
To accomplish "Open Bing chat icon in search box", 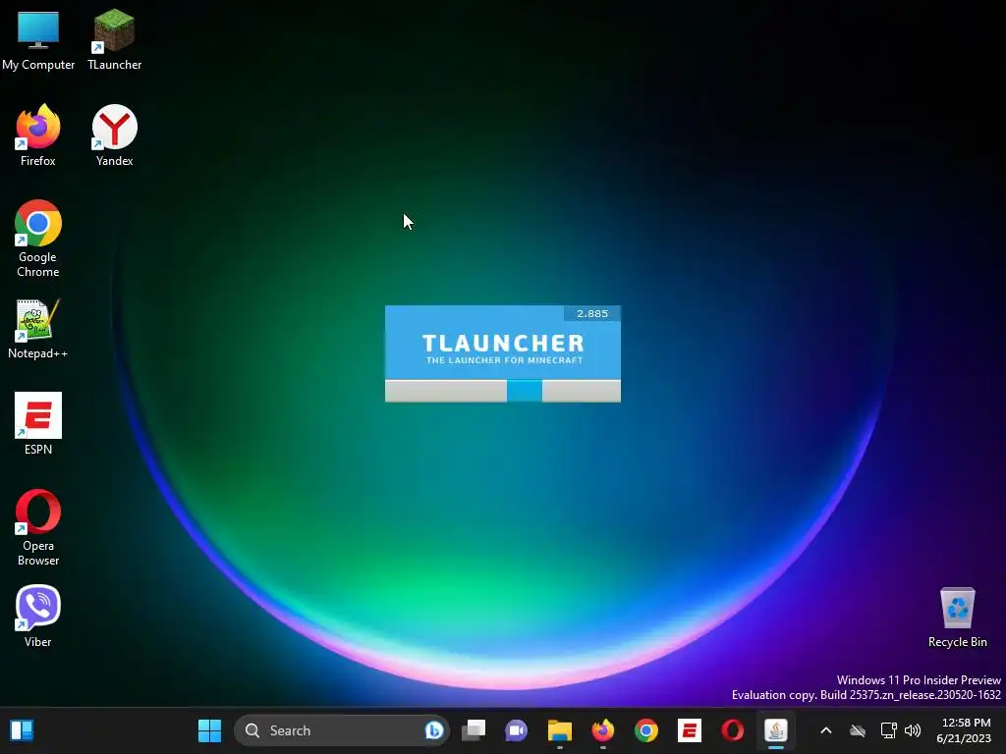I will (x=434, y=730).
